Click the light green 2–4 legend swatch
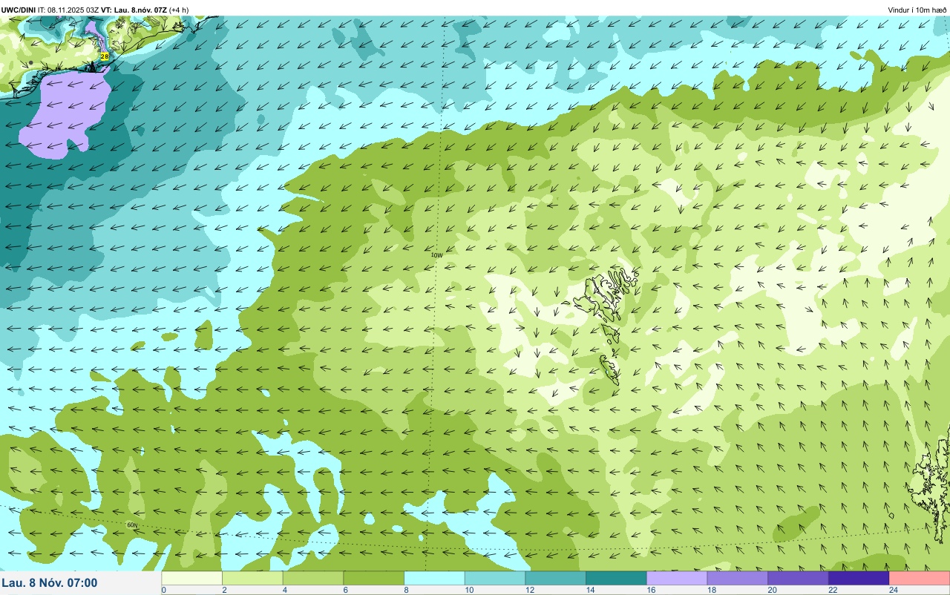This screenshot has height=595, width=950. (x=252, y=577)
